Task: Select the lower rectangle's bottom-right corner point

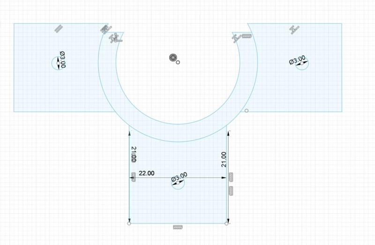Action: tap(226, 223)
